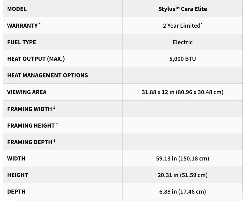This screenshot has height=201, width=243.
Task: Click the MODEL row label
Action: [17, 9]
